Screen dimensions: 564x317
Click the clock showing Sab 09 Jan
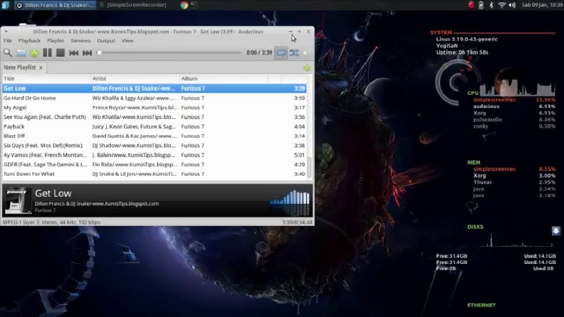click(x=542, y=5)
